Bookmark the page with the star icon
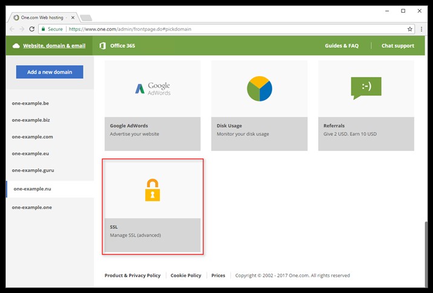 410,29
